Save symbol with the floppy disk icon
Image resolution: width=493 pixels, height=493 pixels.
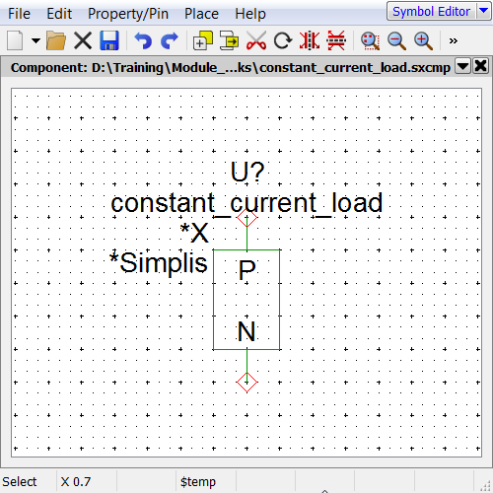[109, 40]
